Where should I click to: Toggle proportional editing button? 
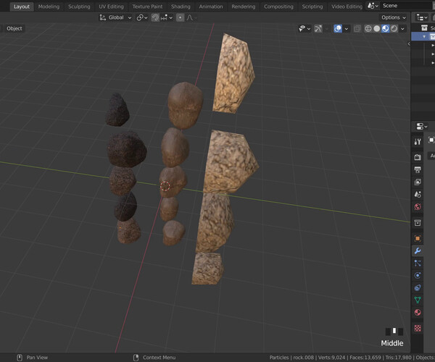coord(180,17)
